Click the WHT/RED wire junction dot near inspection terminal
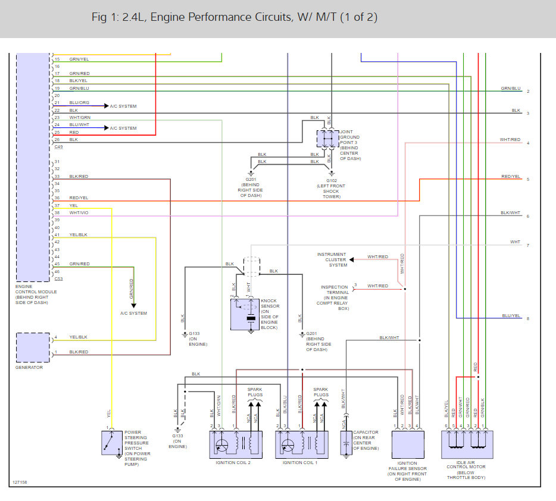Screen dimensions: 556x501 [x=405, y=289]
